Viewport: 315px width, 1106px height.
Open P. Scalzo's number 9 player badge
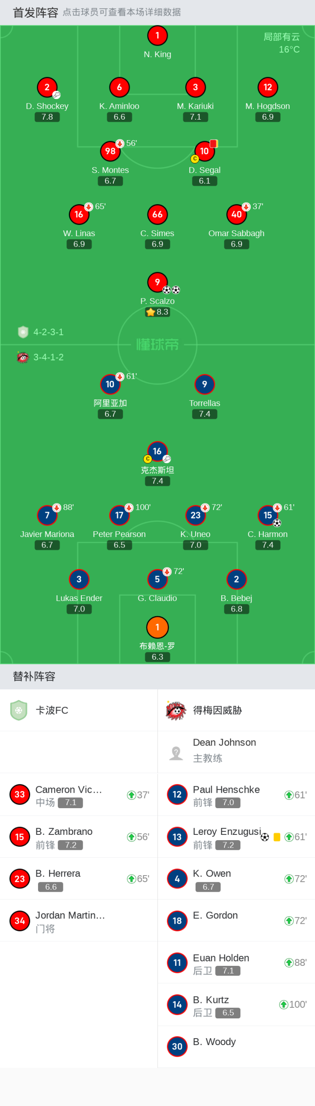tap(157, 282)
